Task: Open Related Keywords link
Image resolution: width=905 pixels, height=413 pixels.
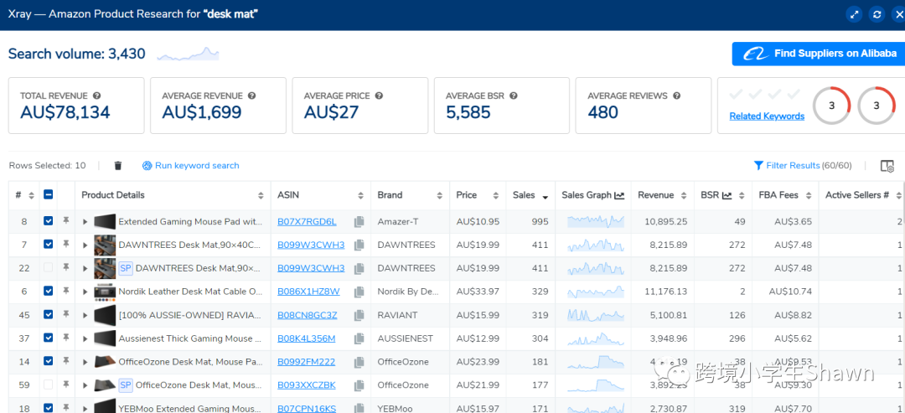Action: click(x=767, y=116)
